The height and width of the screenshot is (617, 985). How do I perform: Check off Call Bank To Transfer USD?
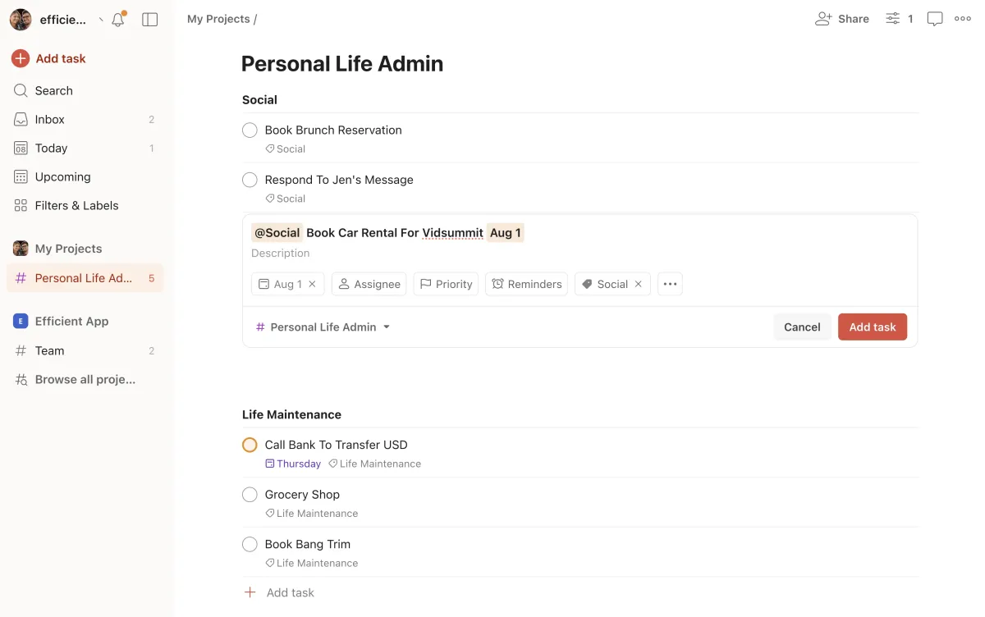250,445
